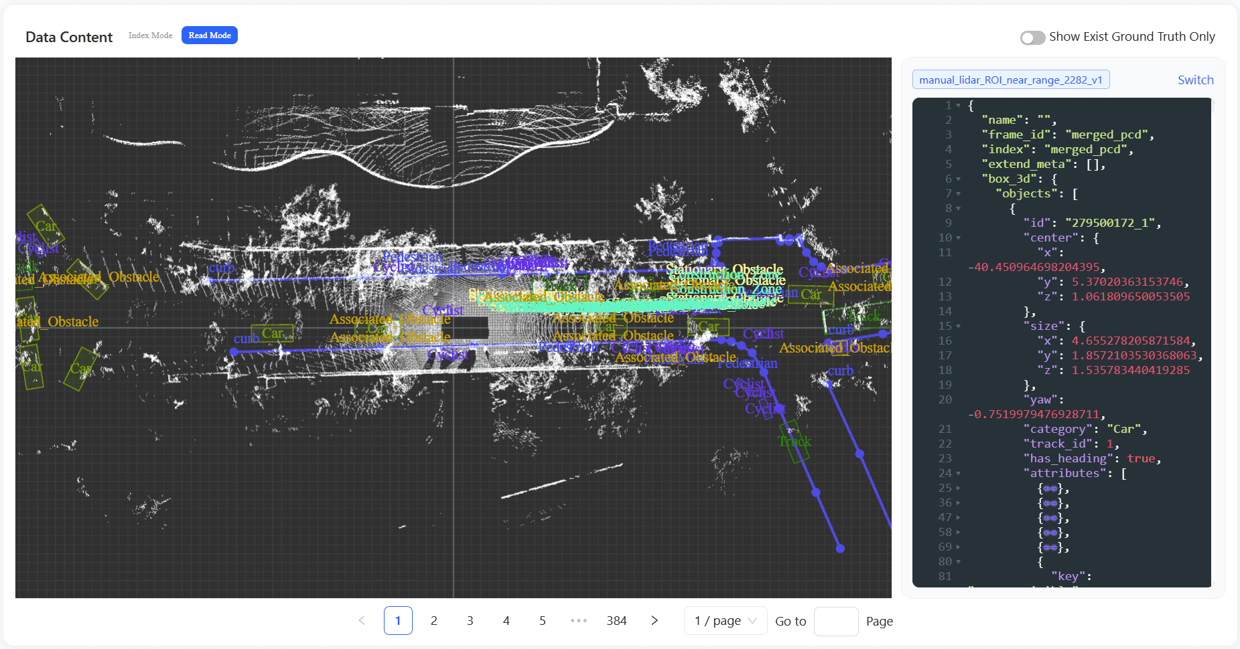Screen dimensions: 1240x649
Task: Click the Go to page input field
Action: pos(835,621)
